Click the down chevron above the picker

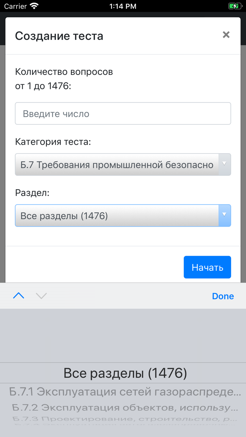click(x=41, y=296)
